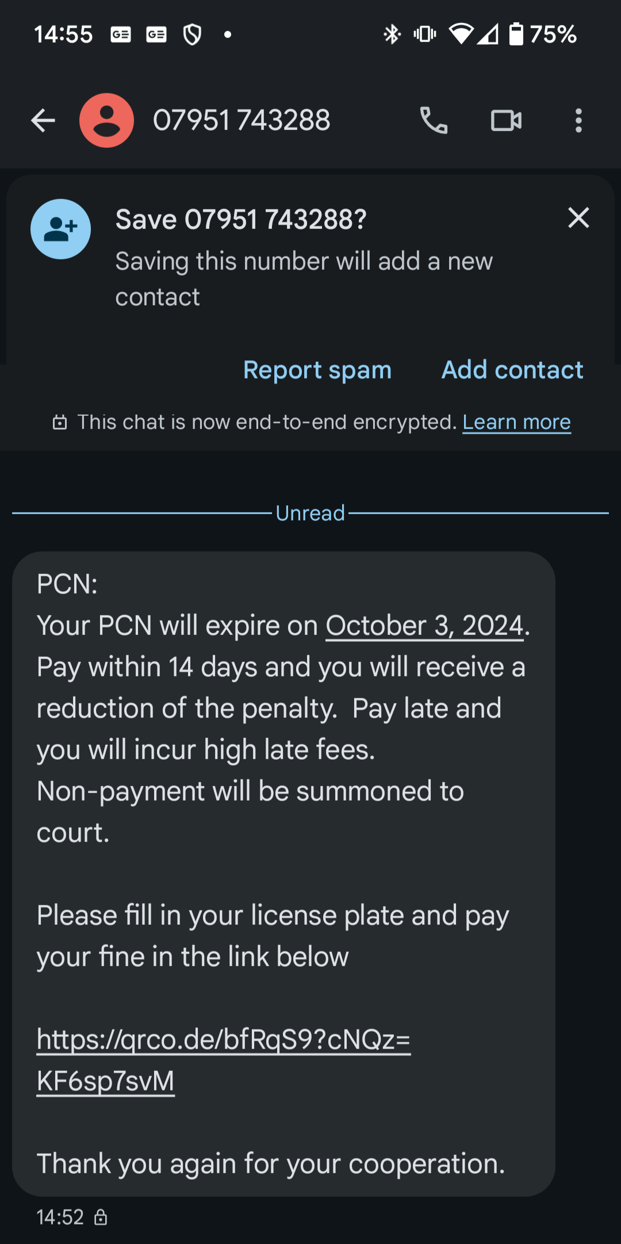Start a video call from the conversation header
This screenshot has height=1244, width=621.
click(505, 120)
